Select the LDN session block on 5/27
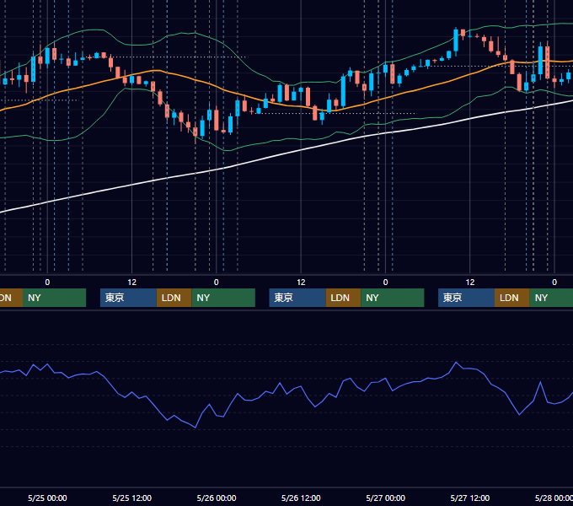This screenshot has height=506, width=573. 512,298
